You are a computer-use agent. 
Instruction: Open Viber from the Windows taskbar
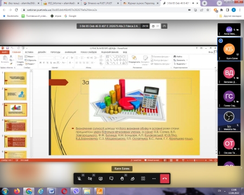click(x=76, y=191)
